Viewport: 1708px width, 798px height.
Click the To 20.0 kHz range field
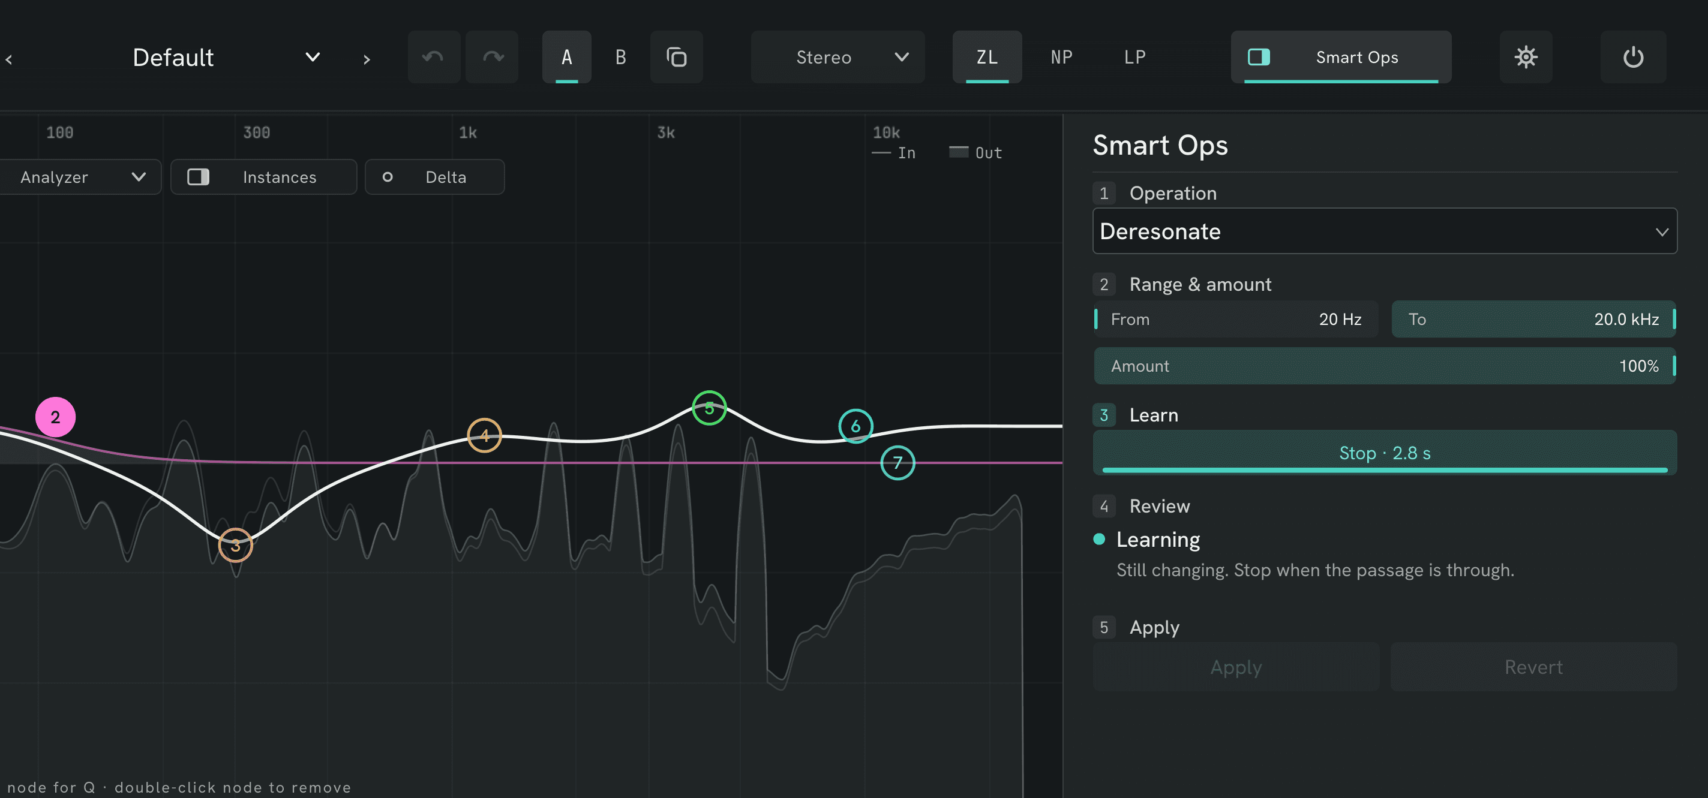pos(1533,319)
